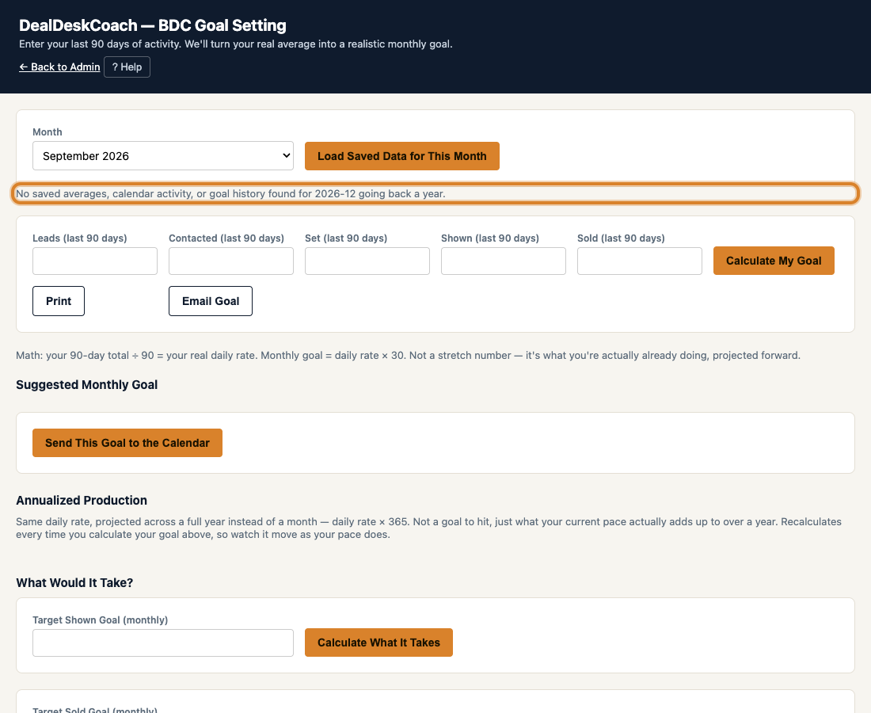
Task: Focus the Target Shown Goal (monthly) input
Action: pos(163,643)
